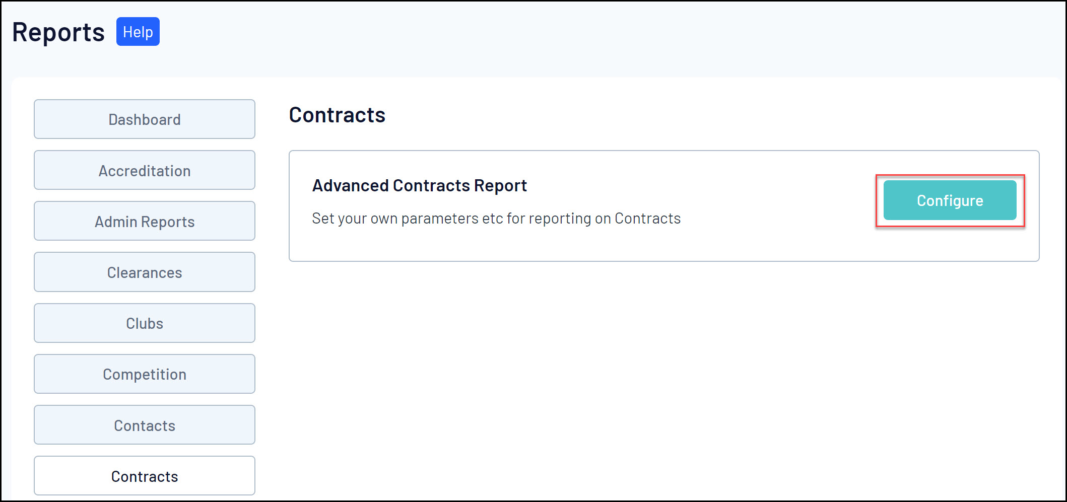Viewport: 1067px width, 502px height.
Task: Select Competition in the sidebar
Action: [145, 374]
